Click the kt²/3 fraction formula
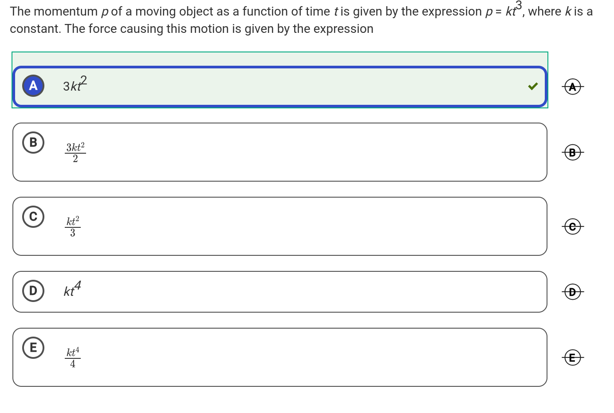614x413 pixels. pos(73,226)
